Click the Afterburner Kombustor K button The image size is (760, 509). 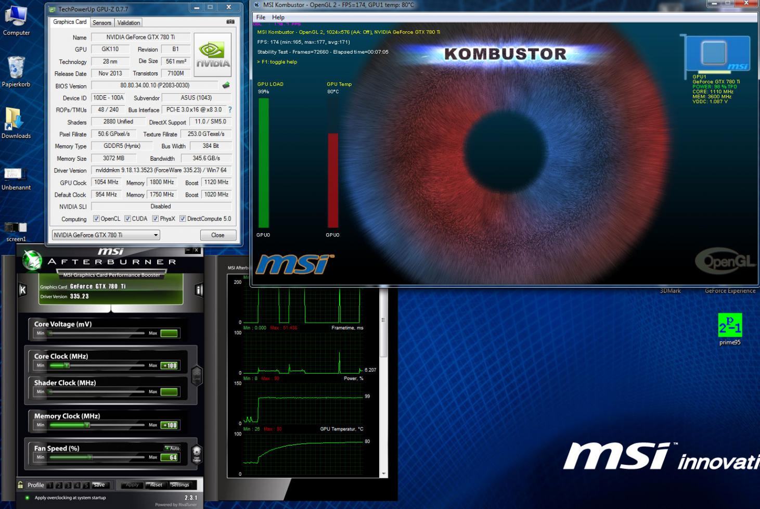point(22,290)
